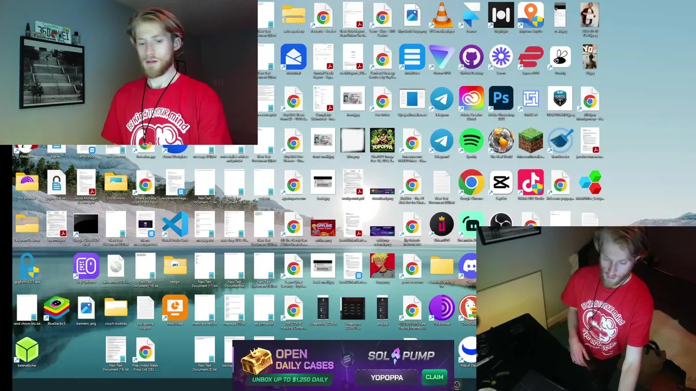Launch Visual Studio Code shortcut
The image size is (696, 391).
click(x=175, y=225)
